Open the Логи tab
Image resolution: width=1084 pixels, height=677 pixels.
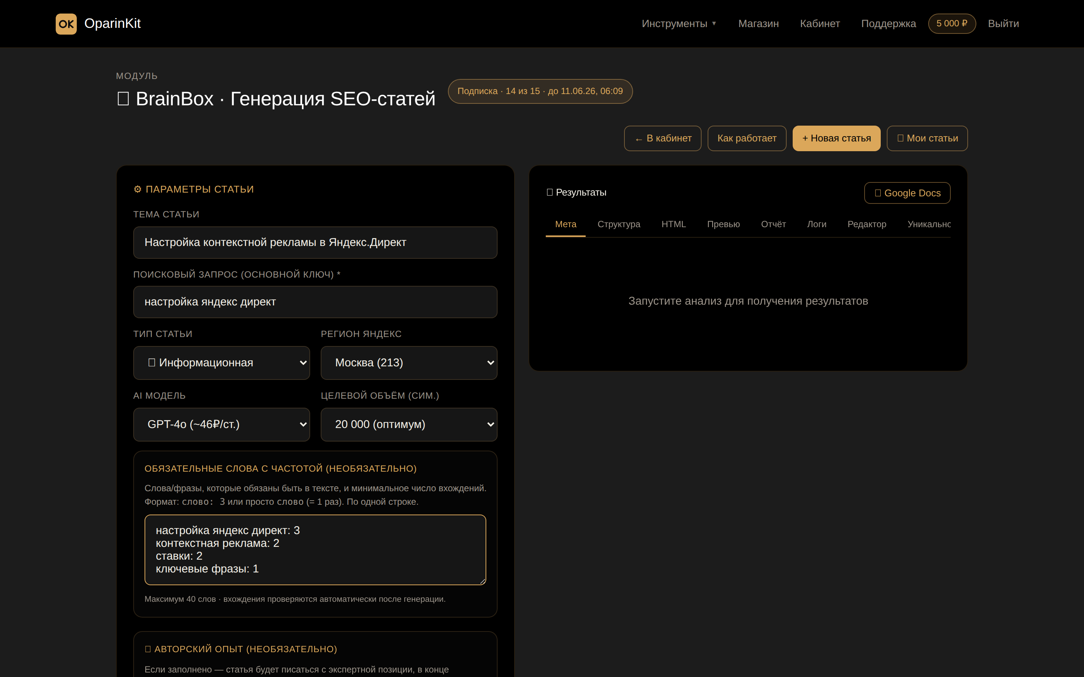point(816,224)
